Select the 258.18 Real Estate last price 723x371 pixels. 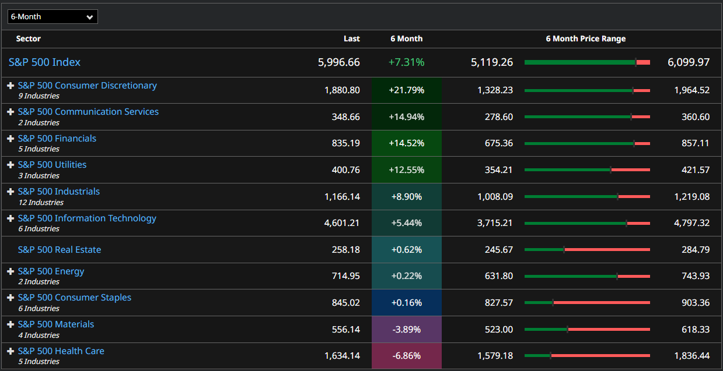tap(346, 249)
